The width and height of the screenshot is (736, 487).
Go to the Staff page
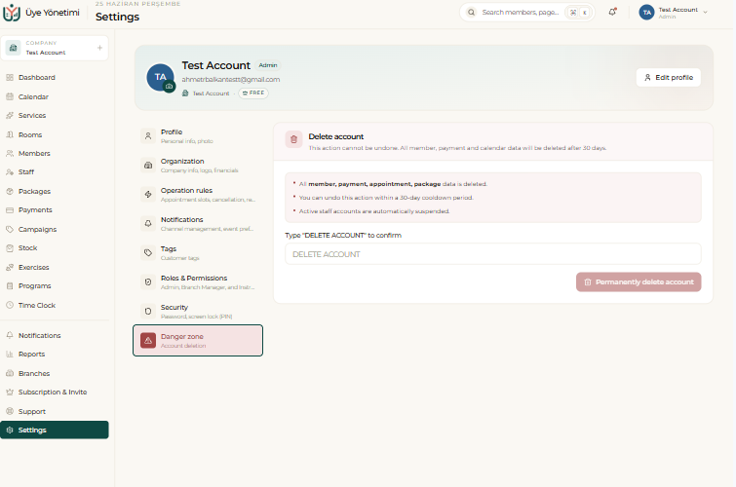click(x=54, y=172)
